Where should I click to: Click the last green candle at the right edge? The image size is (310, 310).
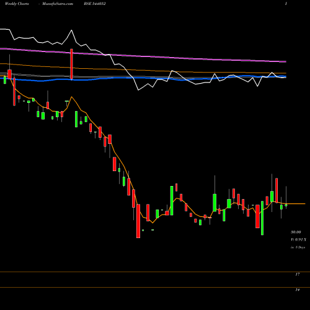(x=286, y=205)
